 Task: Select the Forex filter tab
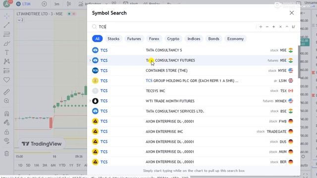154,39
